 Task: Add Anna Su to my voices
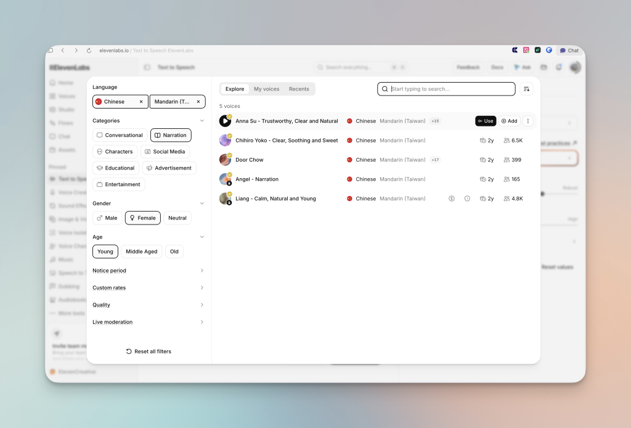[510, 121]
